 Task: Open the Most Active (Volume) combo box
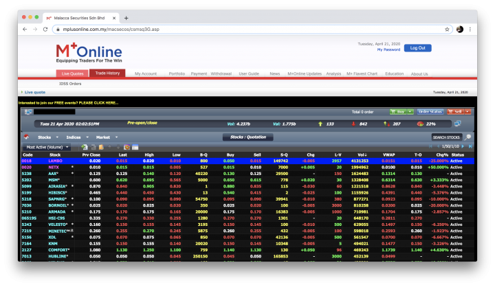pos(47,147)
